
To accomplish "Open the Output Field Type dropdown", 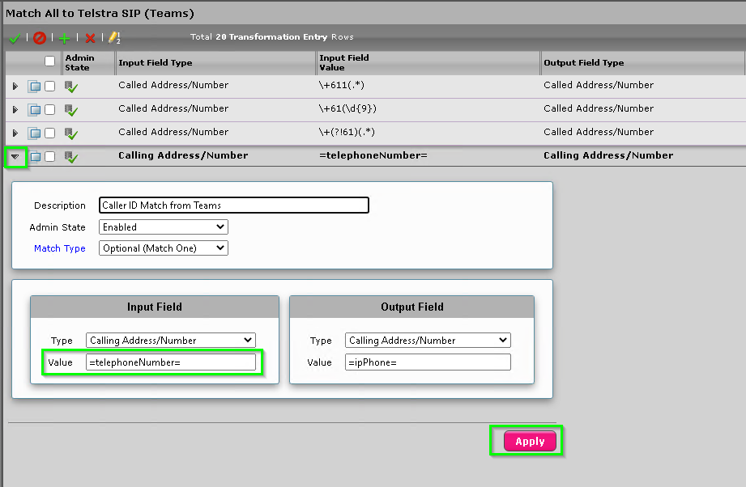I will click(428, 341).
